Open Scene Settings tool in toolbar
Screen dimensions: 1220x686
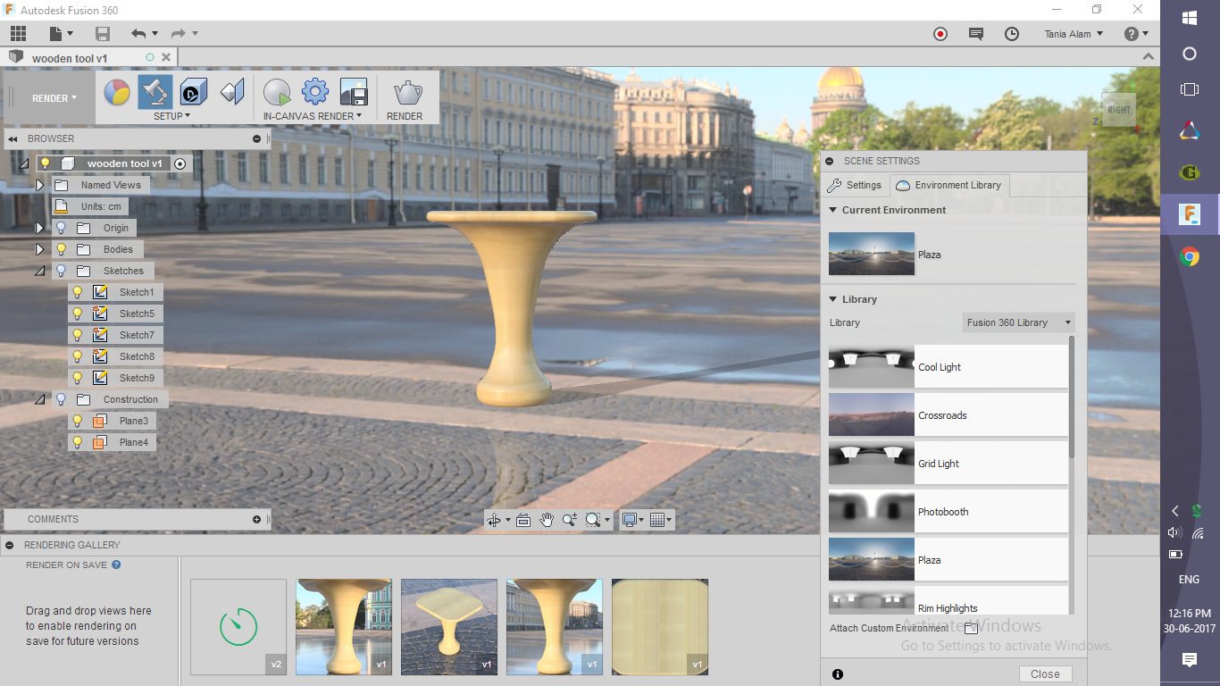pyautogui.click(x=155, y=92)
